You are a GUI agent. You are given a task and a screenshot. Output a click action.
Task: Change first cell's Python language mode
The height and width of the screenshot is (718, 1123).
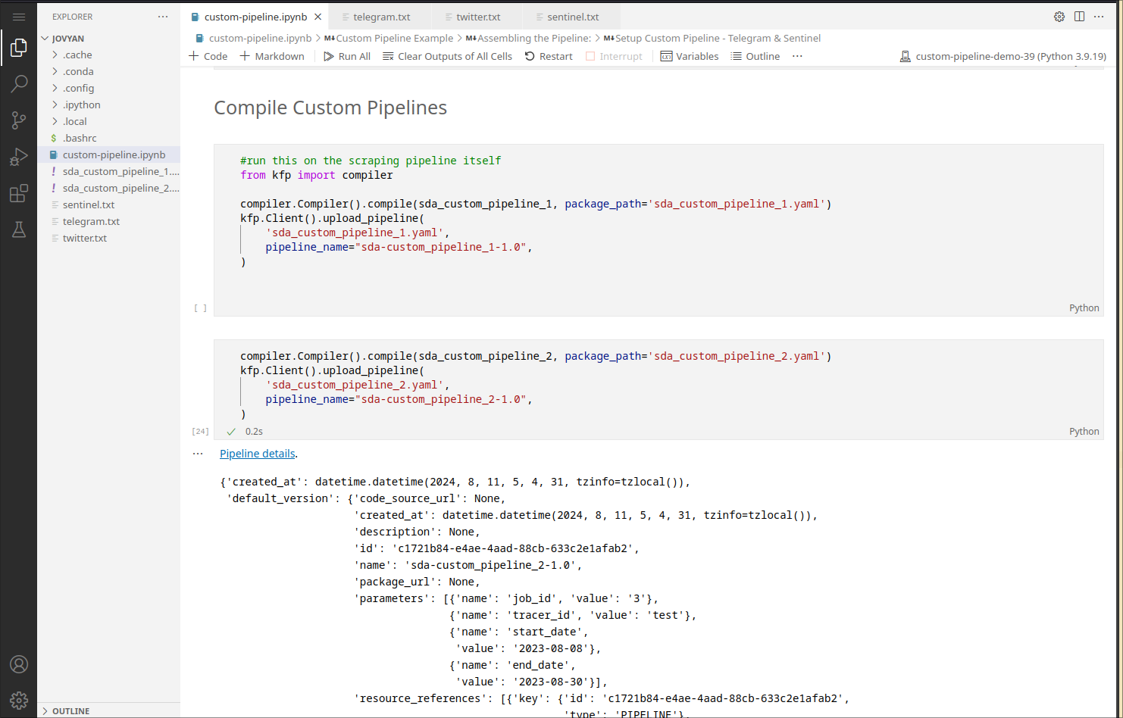1084,307
